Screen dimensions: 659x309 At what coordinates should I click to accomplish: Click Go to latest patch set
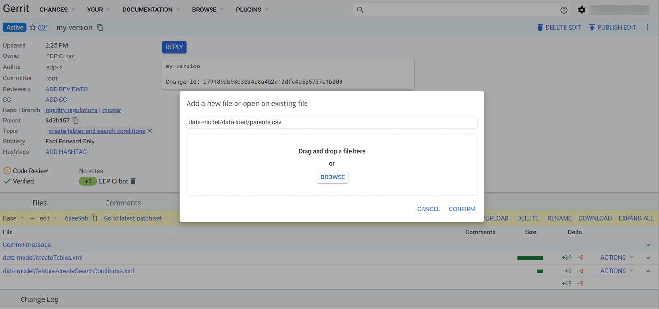click(133, 218)
